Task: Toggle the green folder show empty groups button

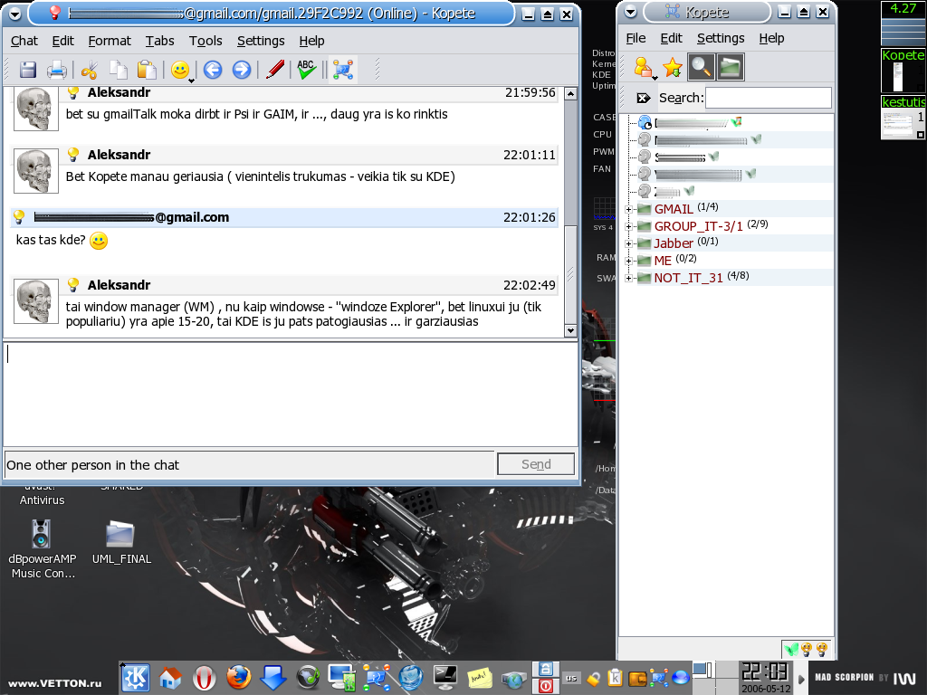Action: click(x=731, y=67)
